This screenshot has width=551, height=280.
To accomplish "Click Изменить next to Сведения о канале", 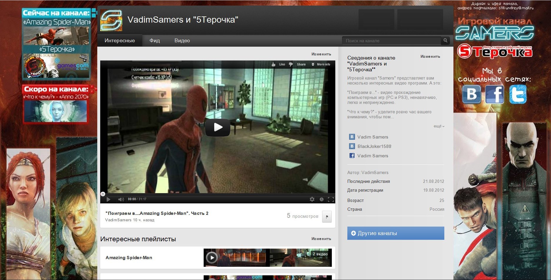I will coord(430,56).
